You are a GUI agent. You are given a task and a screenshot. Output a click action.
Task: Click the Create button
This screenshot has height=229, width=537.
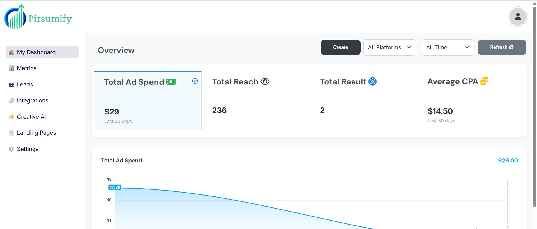click(340, 47)
